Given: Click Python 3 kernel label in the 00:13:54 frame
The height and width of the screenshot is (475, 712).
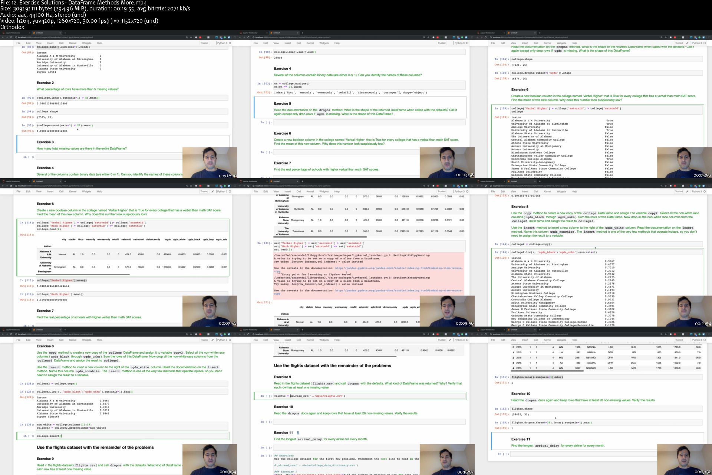Looking at the screenshot, I should point(222,340).
